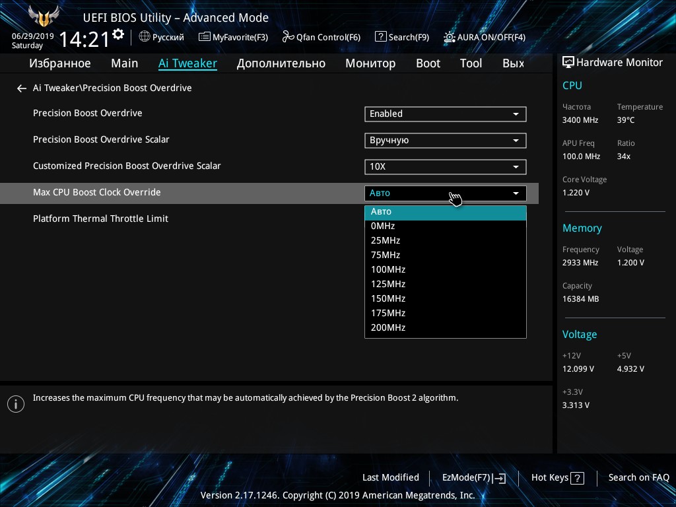Open the Precision Boost Overdrive Enabled dropdown
Screen dimensions: 676x507
tap(446, 114)
